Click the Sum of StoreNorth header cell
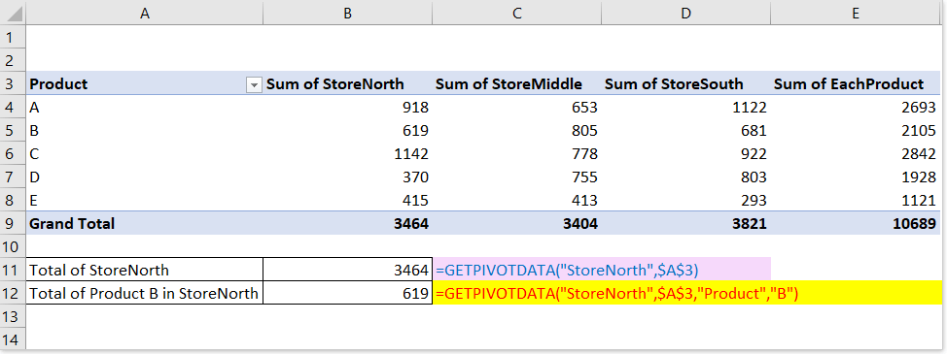This screenshot has height=354, width=947. tap(348, 83)
